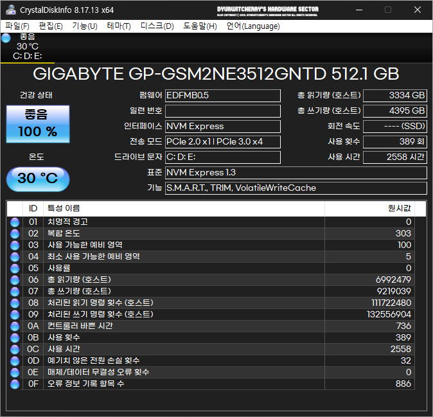Minimize the CrystalDiskInfo window
The width and height of the screenshot is (433, 417).
click(359, 10)
